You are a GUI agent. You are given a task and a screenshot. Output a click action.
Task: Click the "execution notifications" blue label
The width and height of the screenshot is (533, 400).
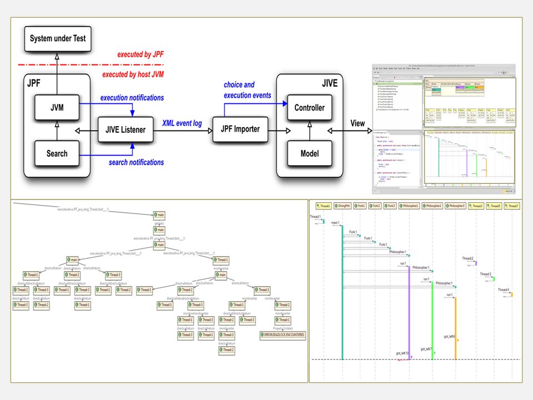132,98
